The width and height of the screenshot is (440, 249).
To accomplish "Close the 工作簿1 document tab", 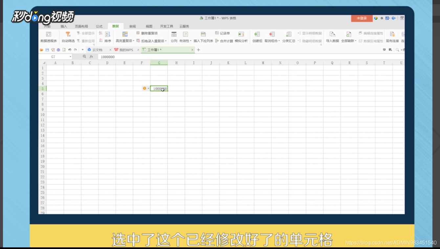I will (x=192, y=50).
